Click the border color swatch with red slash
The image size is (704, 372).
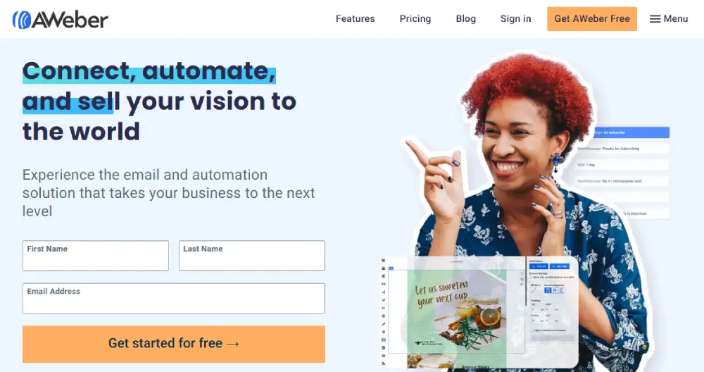click(x=534, y=290)
